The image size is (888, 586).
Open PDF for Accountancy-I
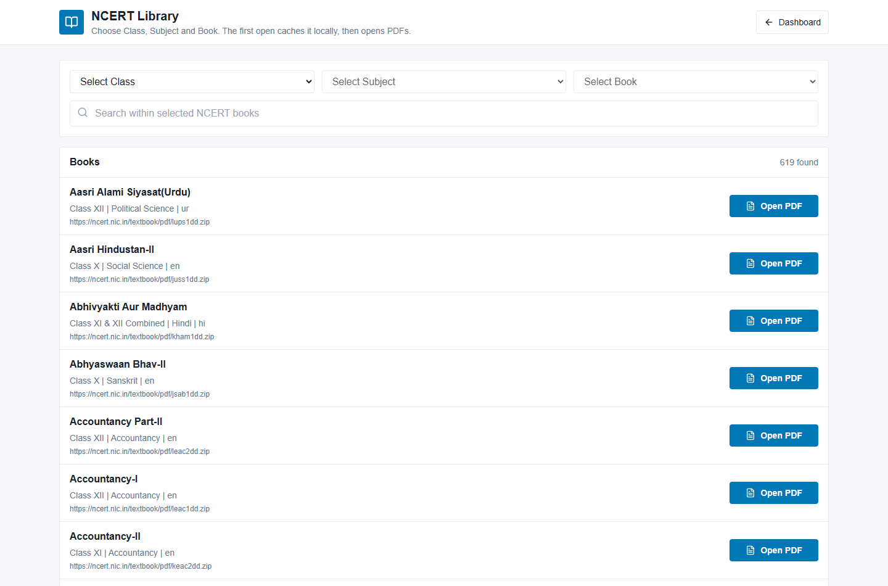click(x=774, y=493)
